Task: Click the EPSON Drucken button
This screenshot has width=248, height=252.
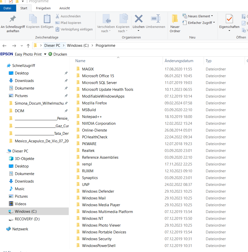Action: [x=58, y=54]
